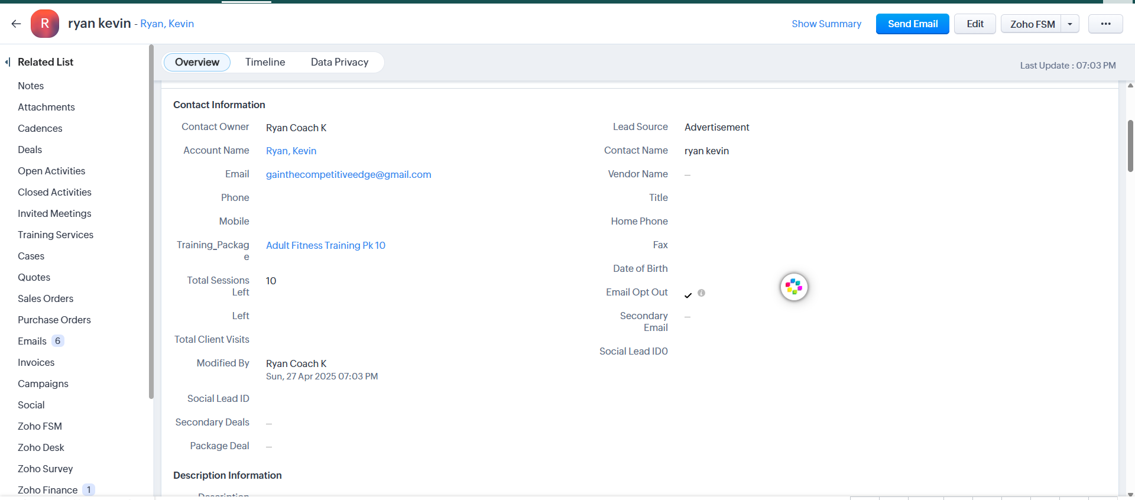The image size is (1135, 500).
Task: Open Invited Meetings related list
Action: (54, 213)
